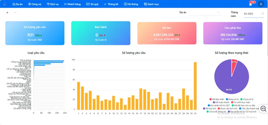This screenshot has width=268, height=125.
Task: Open the Hệ thống gear menu
Action: click(131, 4)
